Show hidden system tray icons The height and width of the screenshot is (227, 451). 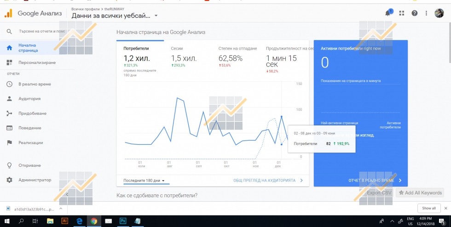tap(392, 221)
